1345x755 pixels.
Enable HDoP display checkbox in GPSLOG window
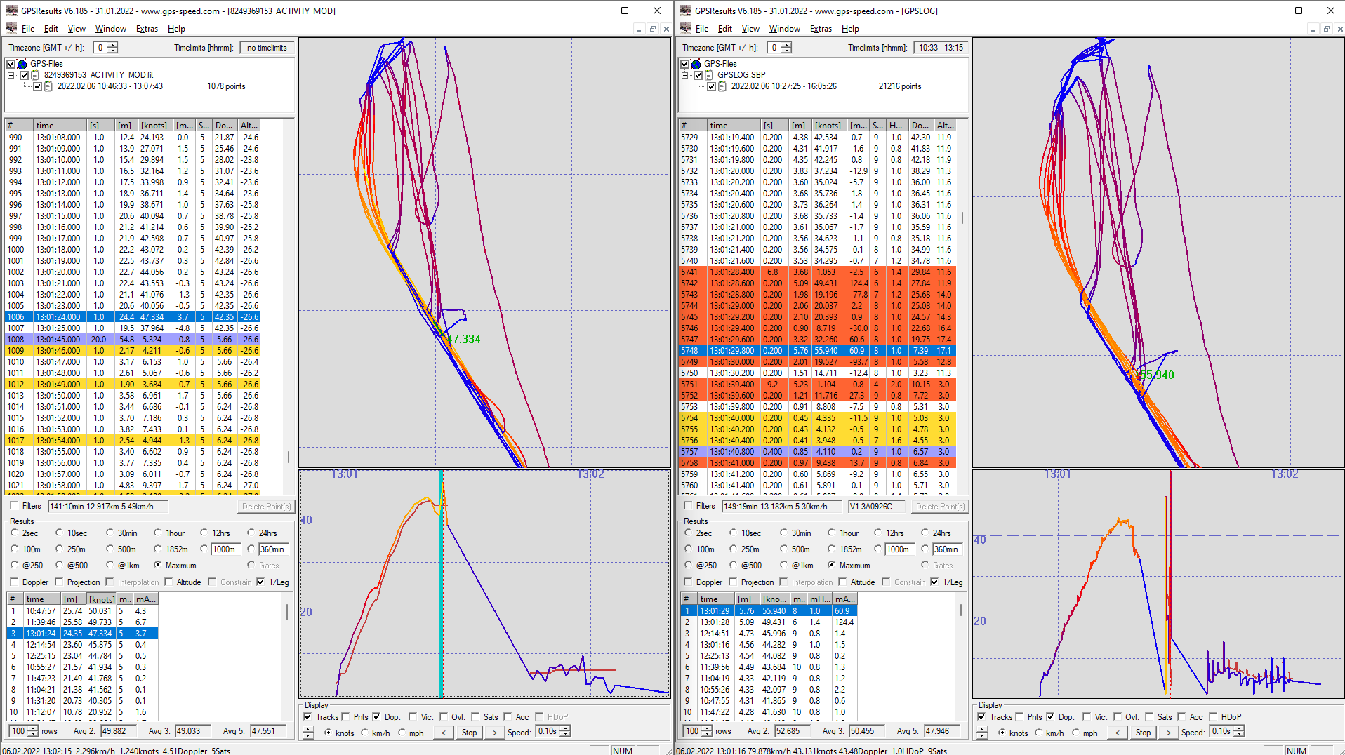1213,716
